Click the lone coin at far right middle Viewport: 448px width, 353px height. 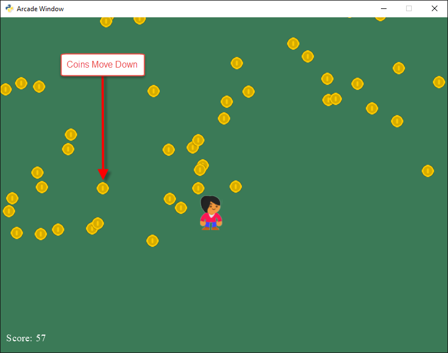(428, 171)
